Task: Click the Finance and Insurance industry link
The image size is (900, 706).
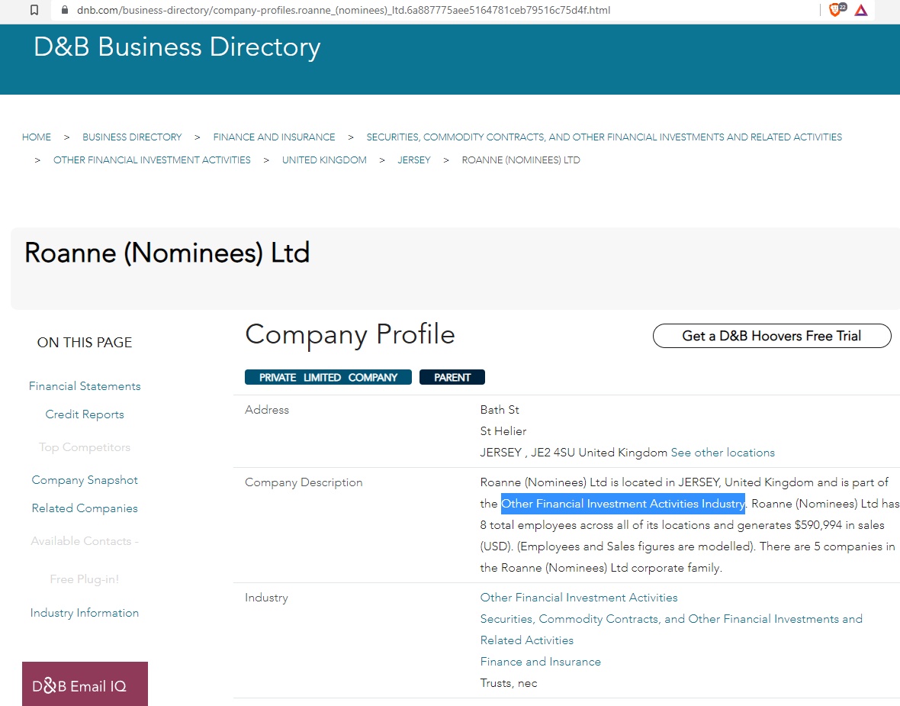Action: click(x=540, y=662)
